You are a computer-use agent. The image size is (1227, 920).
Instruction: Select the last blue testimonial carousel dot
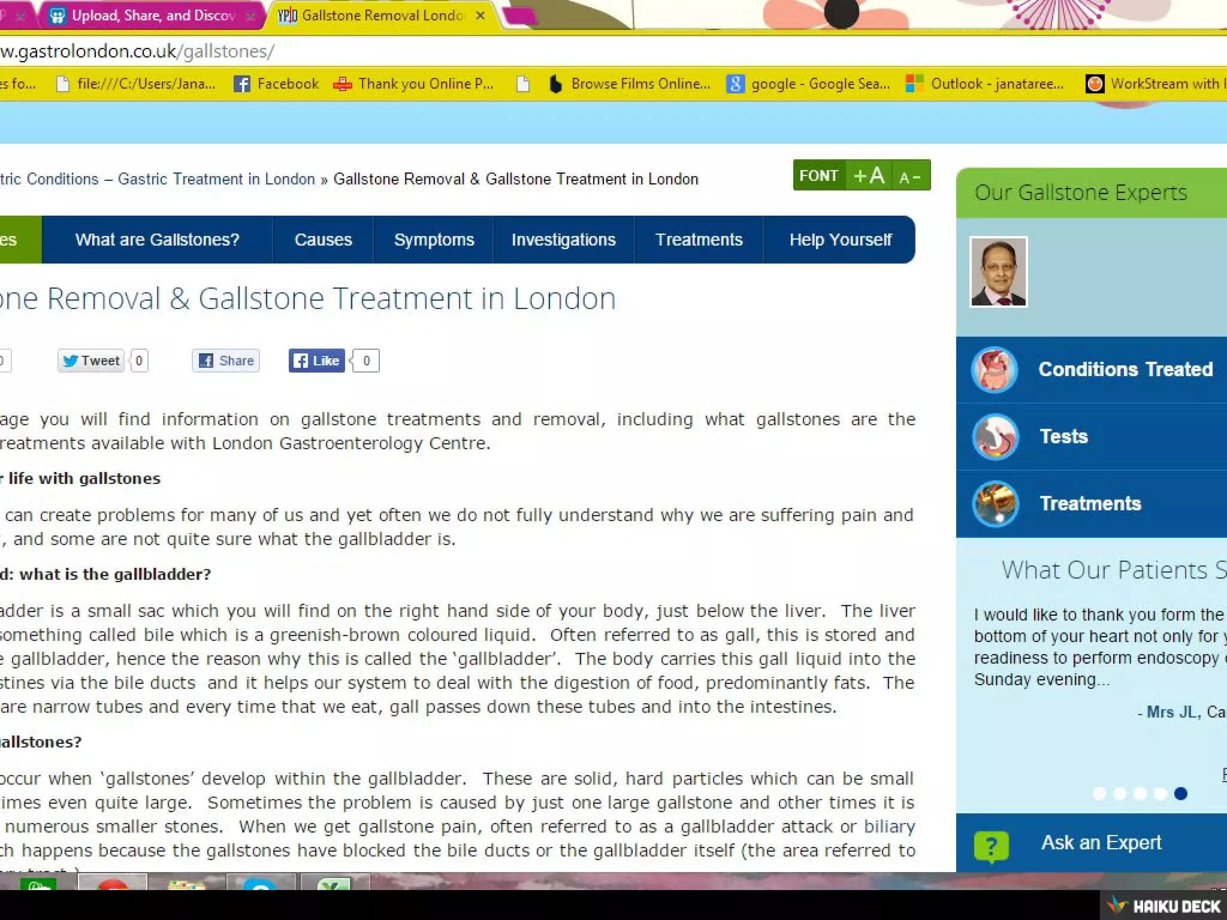(1181, 794)
